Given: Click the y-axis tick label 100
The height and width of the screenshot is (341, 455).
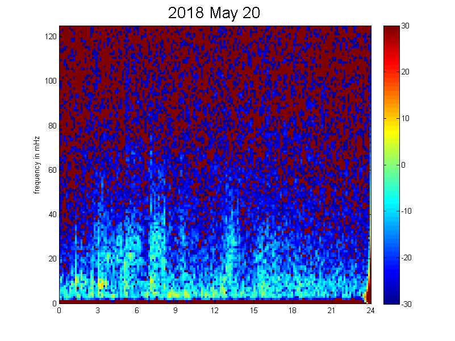Looking at the screenshot, I should [51, 81].
